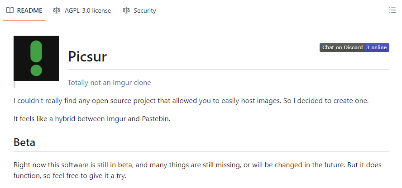Screen dimensions: 402x188
Task: Click the Chat on Discord badge
Action: 342,47
